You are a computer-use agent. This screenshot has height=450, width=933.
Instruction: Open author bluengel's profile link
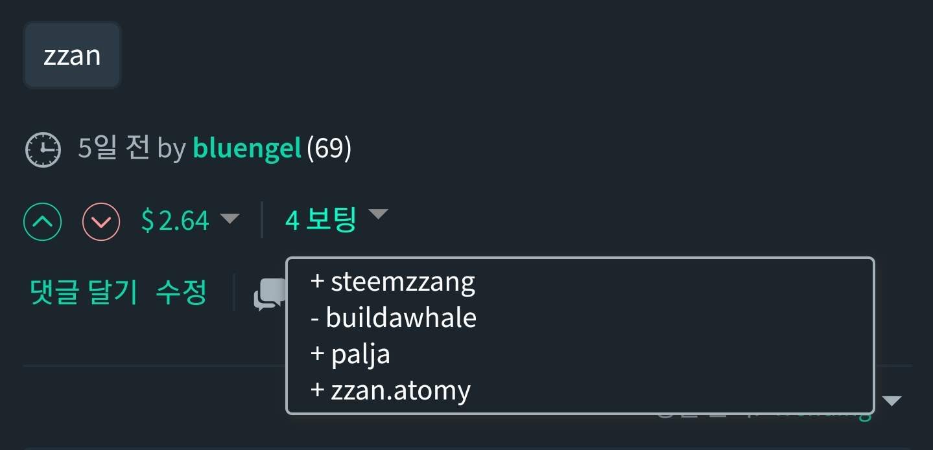247,149
